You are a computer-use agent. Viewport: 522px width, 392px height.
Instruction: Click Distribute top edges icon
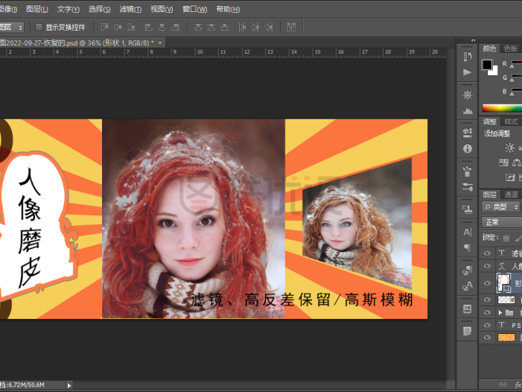pos(198,27)
